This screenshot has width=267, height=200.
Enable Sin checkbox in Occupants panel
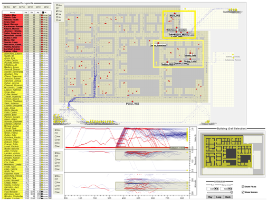tap(37, 7)
